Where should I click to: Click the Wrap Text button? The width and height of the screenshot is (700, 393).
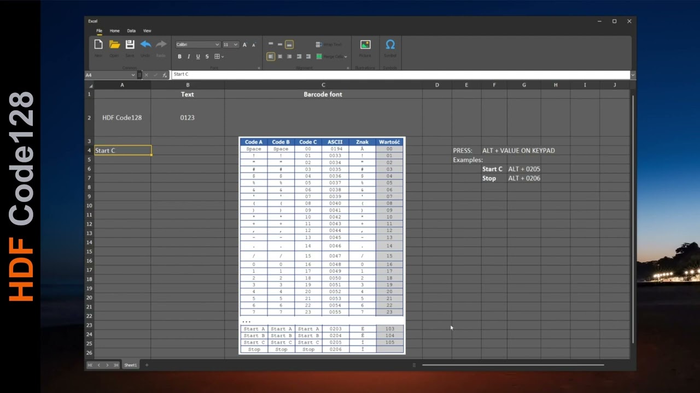point(329,45)
